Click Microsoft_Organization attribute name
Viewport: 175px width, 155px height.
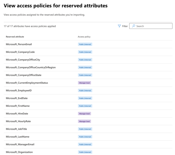19,152
